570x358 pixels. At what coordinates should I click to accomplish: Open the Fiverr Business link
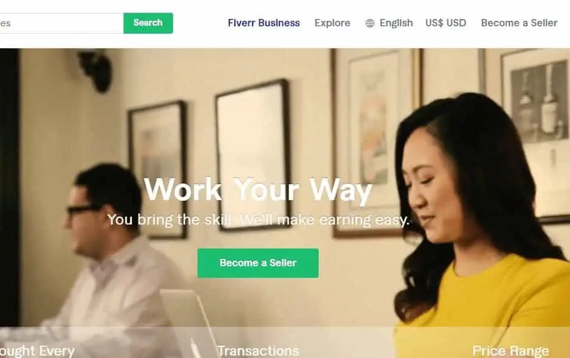[x=264, y=23]
